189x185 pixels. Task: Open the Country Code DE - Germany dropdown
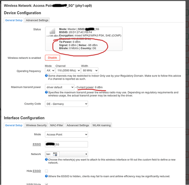point(66,104)
